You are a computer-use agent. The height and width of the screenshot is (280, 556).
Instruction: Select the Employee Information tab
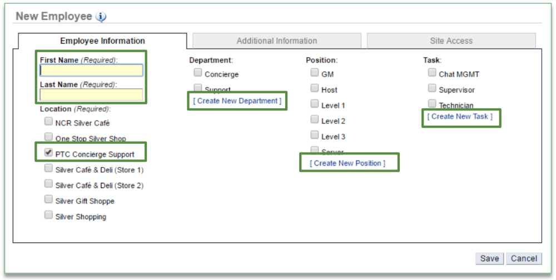click(102, 41)
